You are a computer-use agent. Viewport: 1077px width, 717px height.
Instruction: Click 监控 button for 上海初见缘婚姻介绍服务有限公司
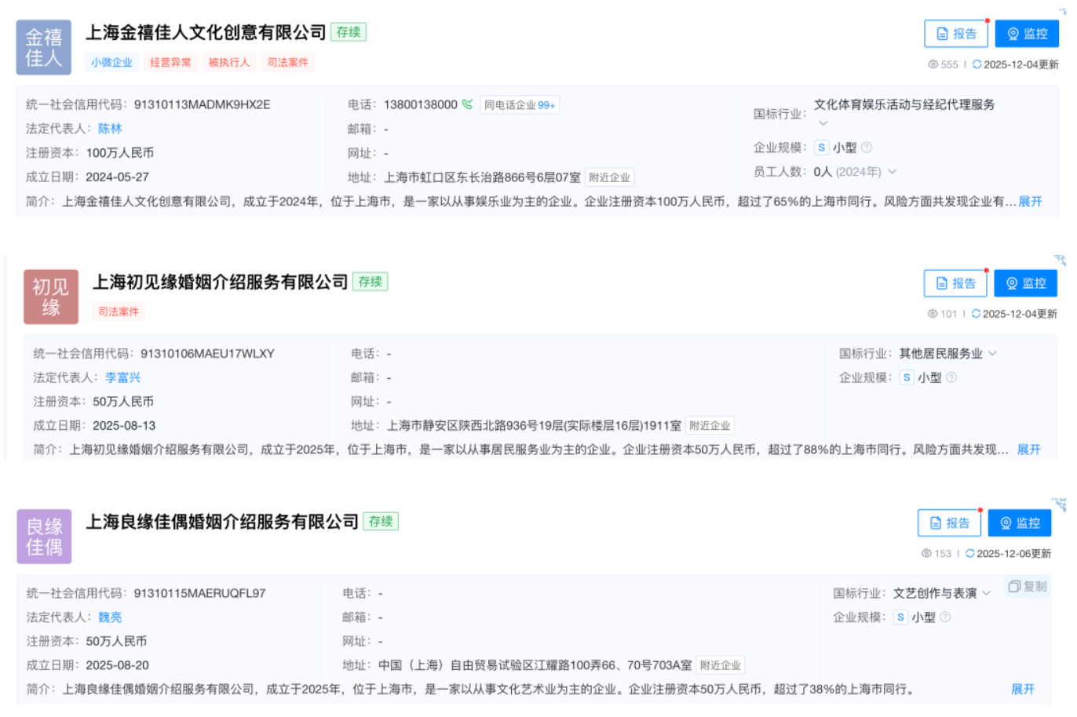click(1025, 283)
